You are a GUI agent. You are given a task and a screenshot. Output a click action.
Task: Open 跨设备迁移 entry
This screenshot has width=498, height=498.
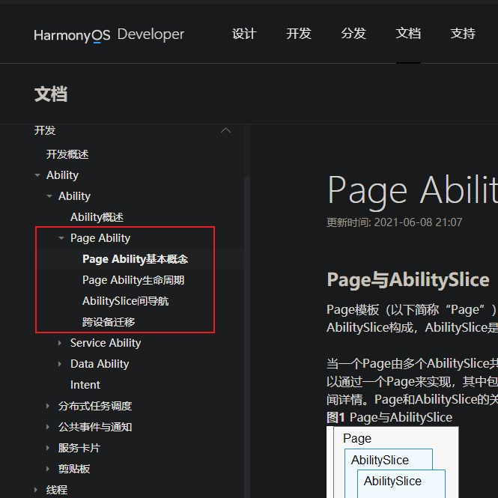click(x=109, y=322)
